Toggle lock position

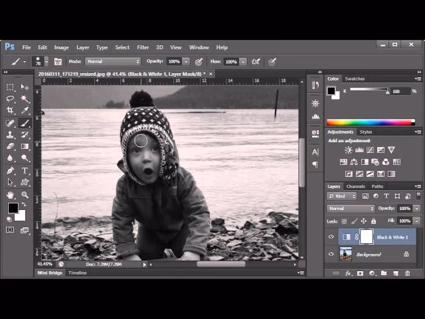click(363, 221)
